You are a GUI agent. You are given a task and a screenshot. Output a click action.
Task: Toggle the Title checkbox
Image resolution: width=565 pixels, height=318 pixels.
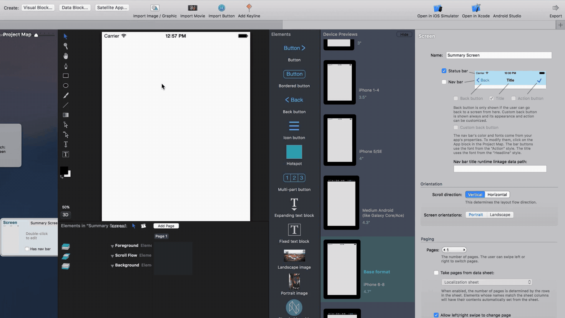pos(491,98)
